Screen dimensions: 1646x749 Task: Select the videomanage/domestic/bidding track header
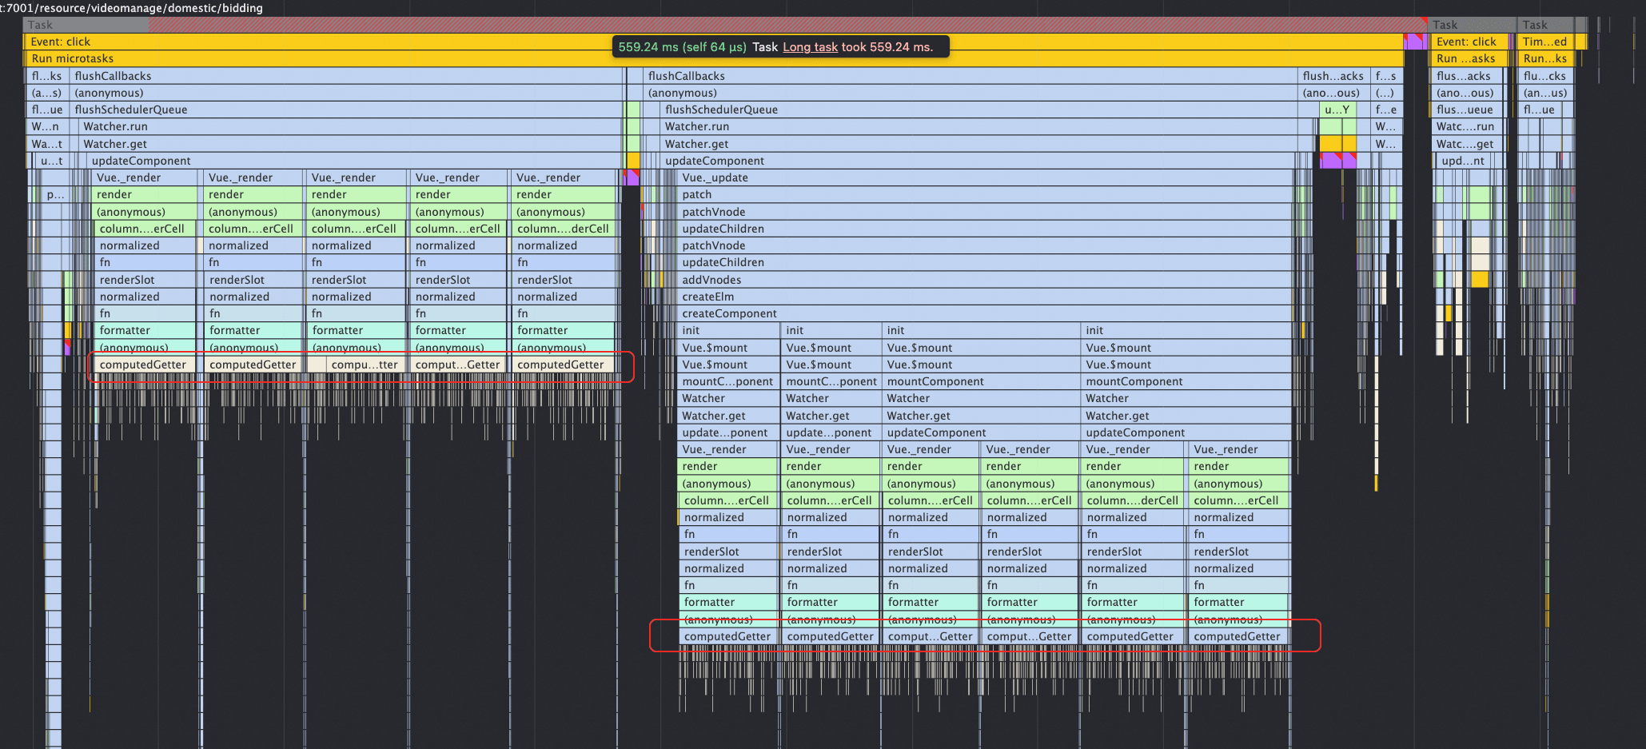coord(132,8)
